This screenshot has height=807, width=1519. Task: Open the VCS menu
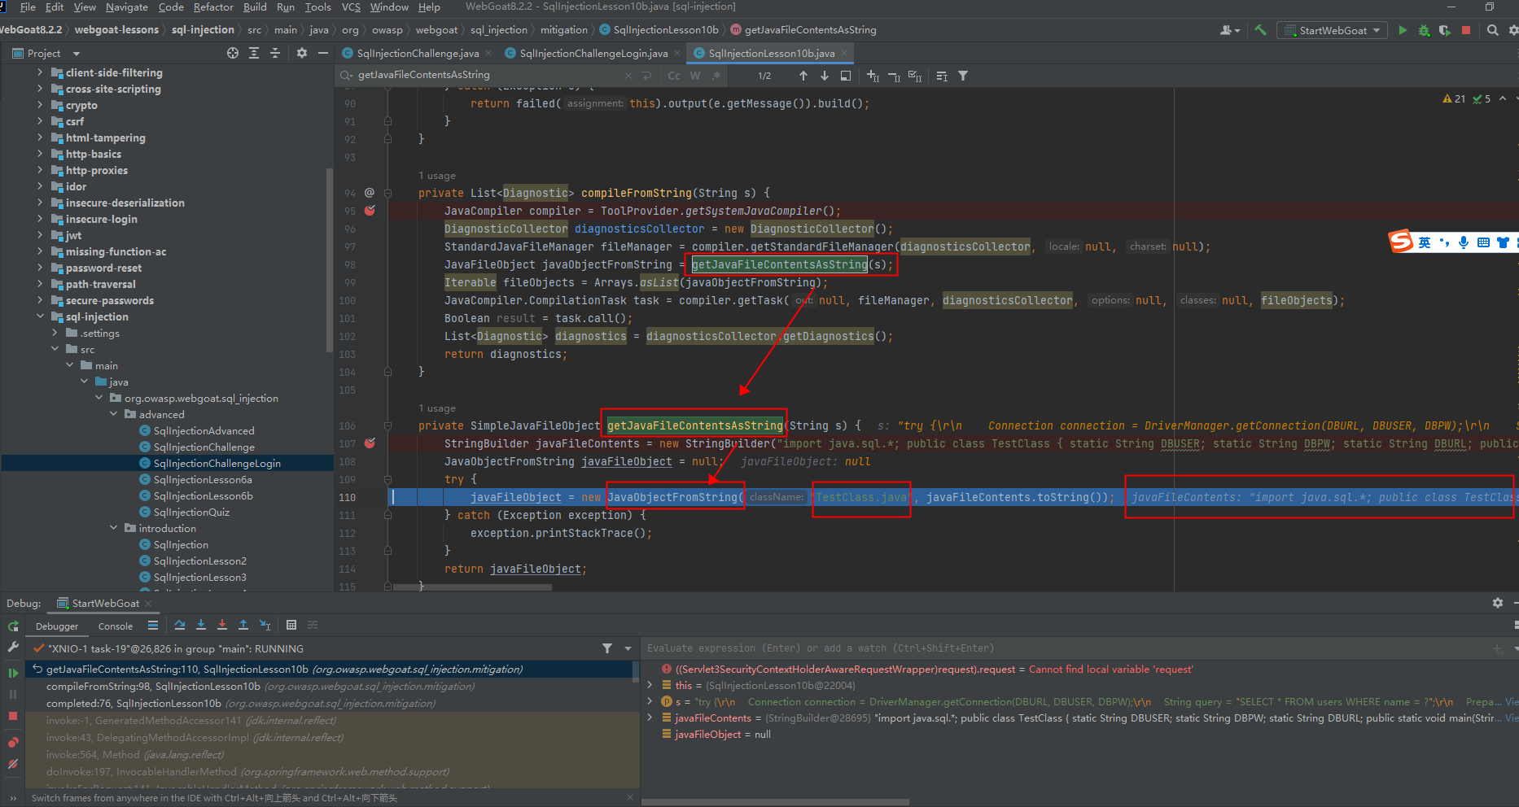(351, 7)
